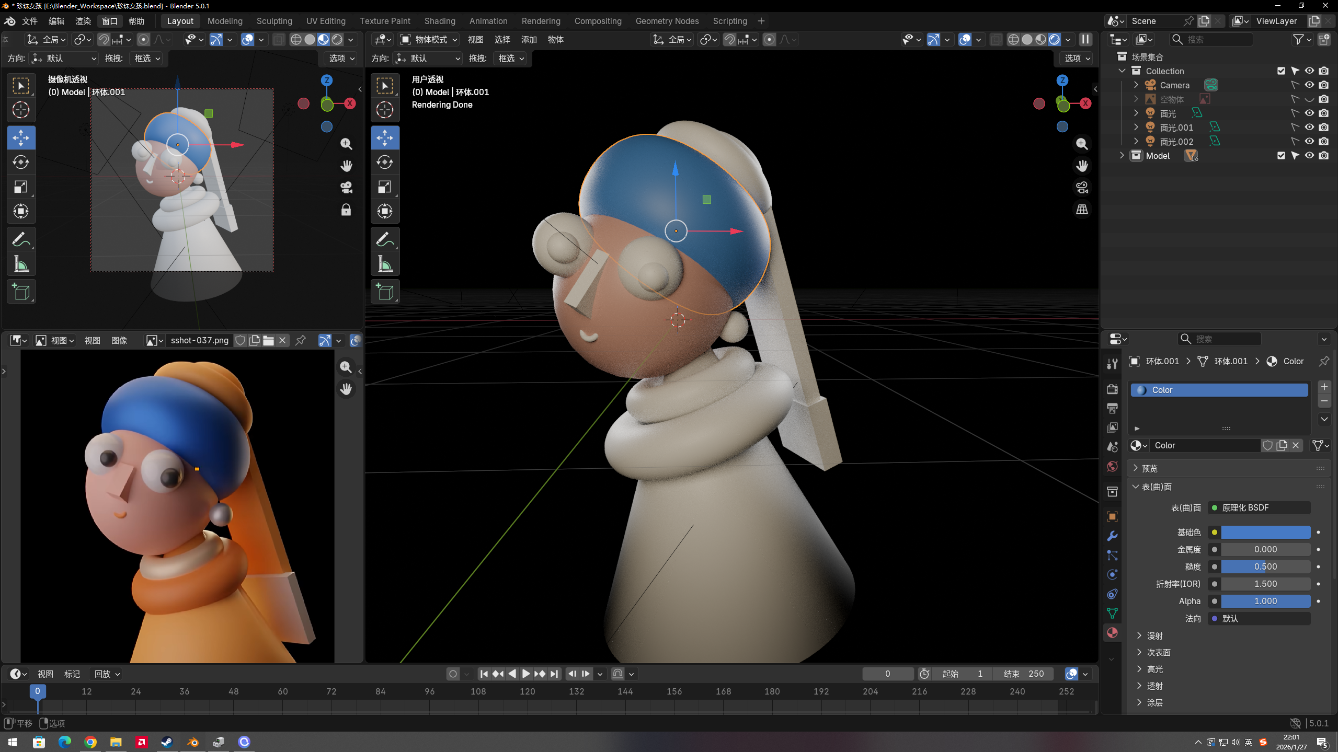Select the Annotate tool in main viewport
Viewport: 1338px width, 752px height.
click(x=385, y=239)
